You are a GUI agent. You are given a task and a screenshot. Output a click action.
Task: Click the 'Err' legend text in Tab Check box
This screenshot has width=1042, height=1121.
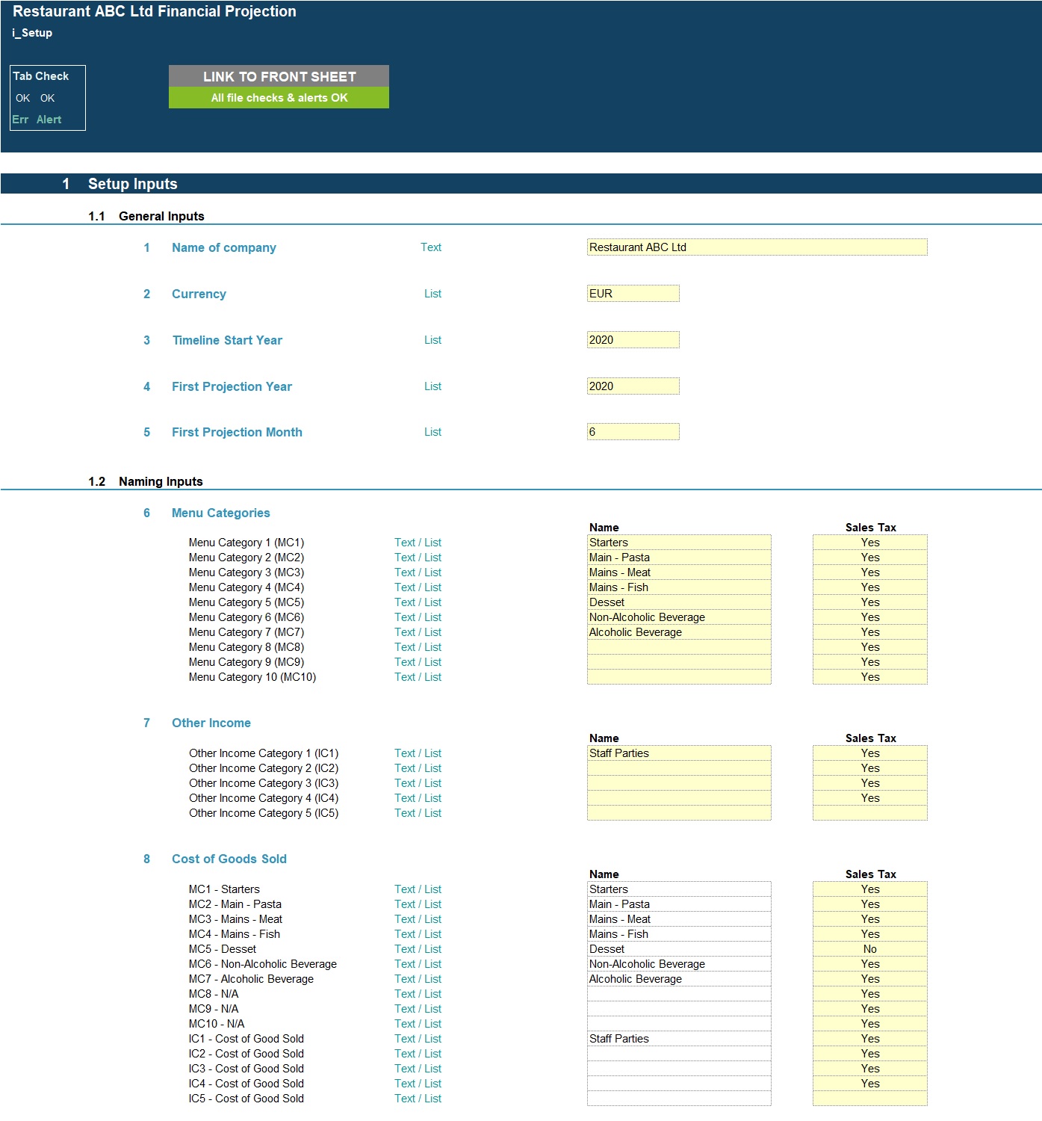pos(20,120)
